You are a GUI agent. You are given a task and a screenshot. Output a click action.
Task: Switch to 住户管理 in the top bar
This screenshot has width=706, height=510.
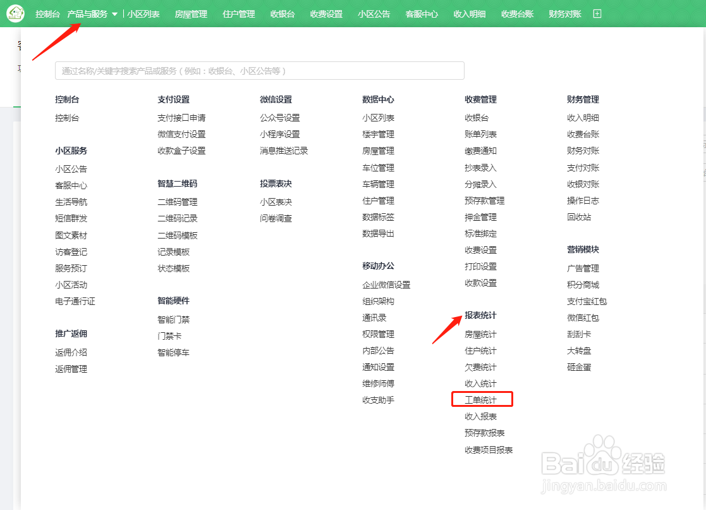[238, 13]
